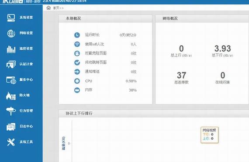Click the 拦截危险页面 label
The image size is (249, 162).
[96, 53]
